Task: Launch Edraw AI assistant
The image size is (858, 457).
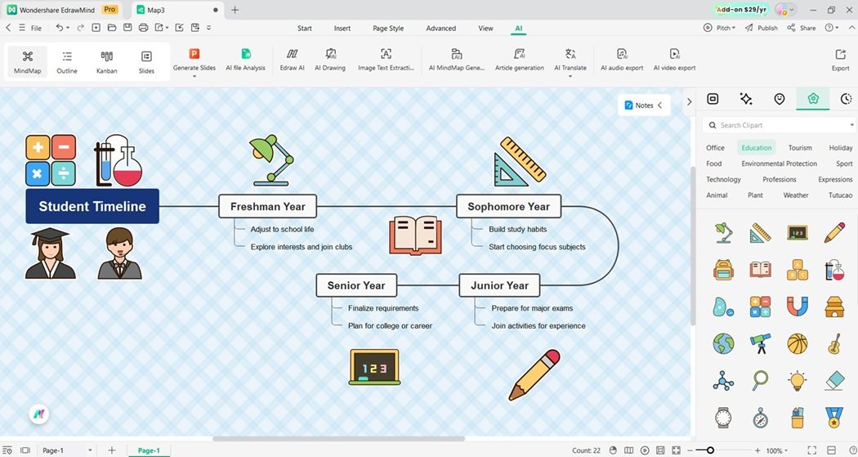Action: [x=293, y=60]
